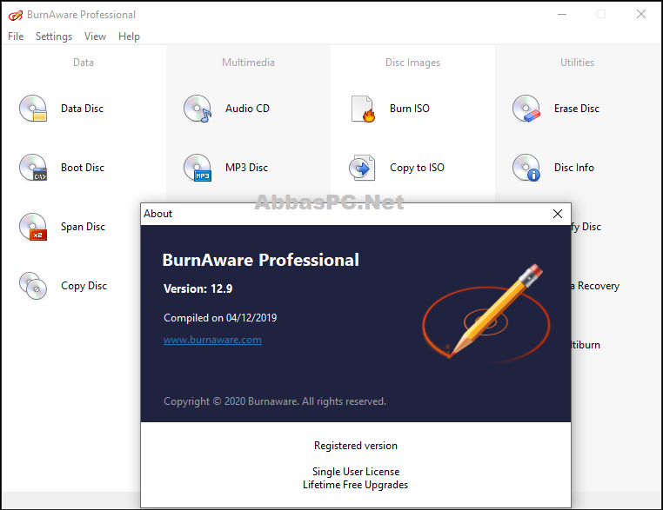Image resolution: width=663 pixels, height=510 pixels.
Task: Click the Utilities category heading
Action: click(577, 63)
